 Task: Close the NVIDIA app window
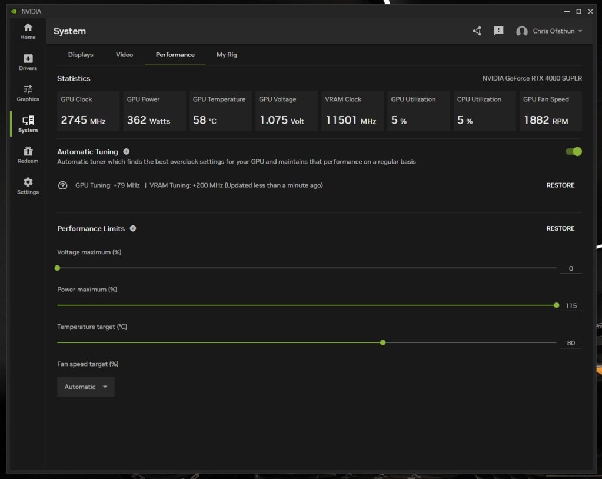590,12
